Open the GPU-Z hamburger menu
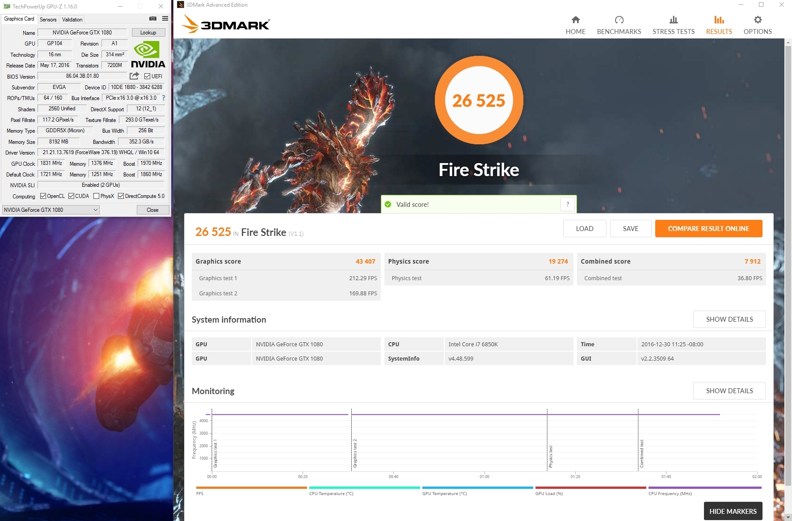The image size is (792, 521). point(165,19)
